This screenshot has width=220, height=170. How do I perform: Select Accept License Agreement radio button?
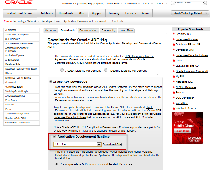point(62,70)
